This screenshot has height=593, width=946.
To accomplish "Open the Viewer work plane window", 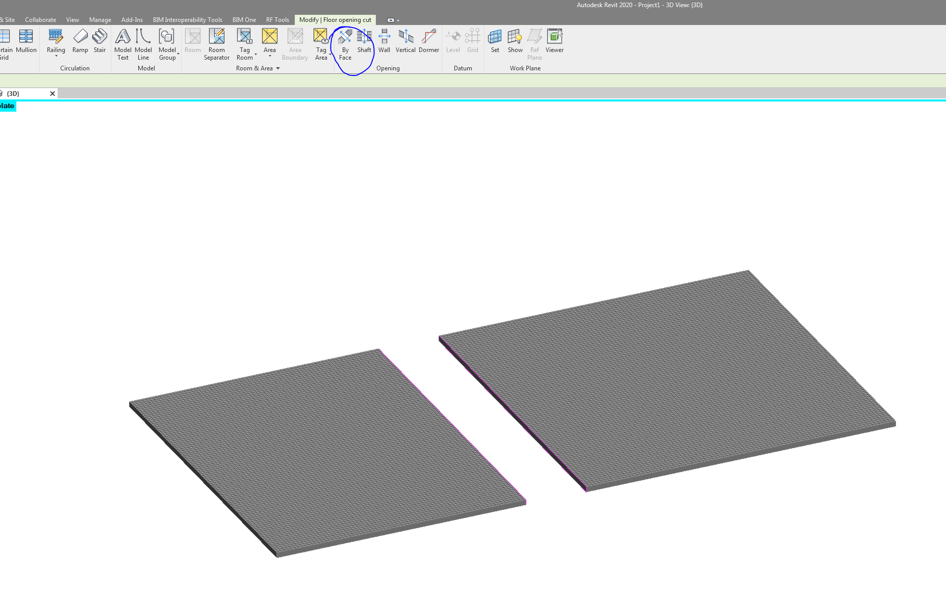I will point(554,43).
